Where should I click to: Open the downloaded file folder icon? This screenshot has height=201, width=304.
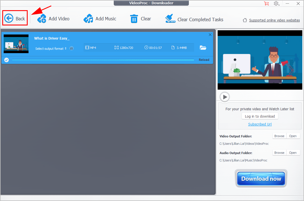coord(203,48)
